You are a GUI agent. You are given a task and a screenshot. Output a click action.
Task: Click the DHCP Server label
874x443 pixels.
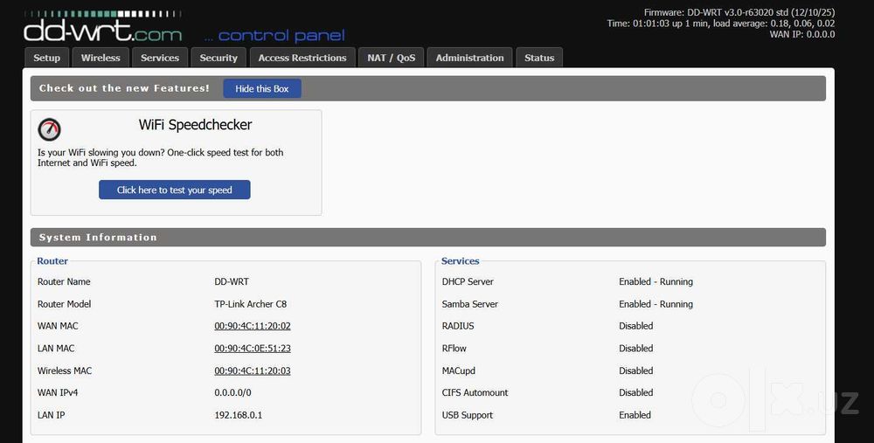(468, 281)
